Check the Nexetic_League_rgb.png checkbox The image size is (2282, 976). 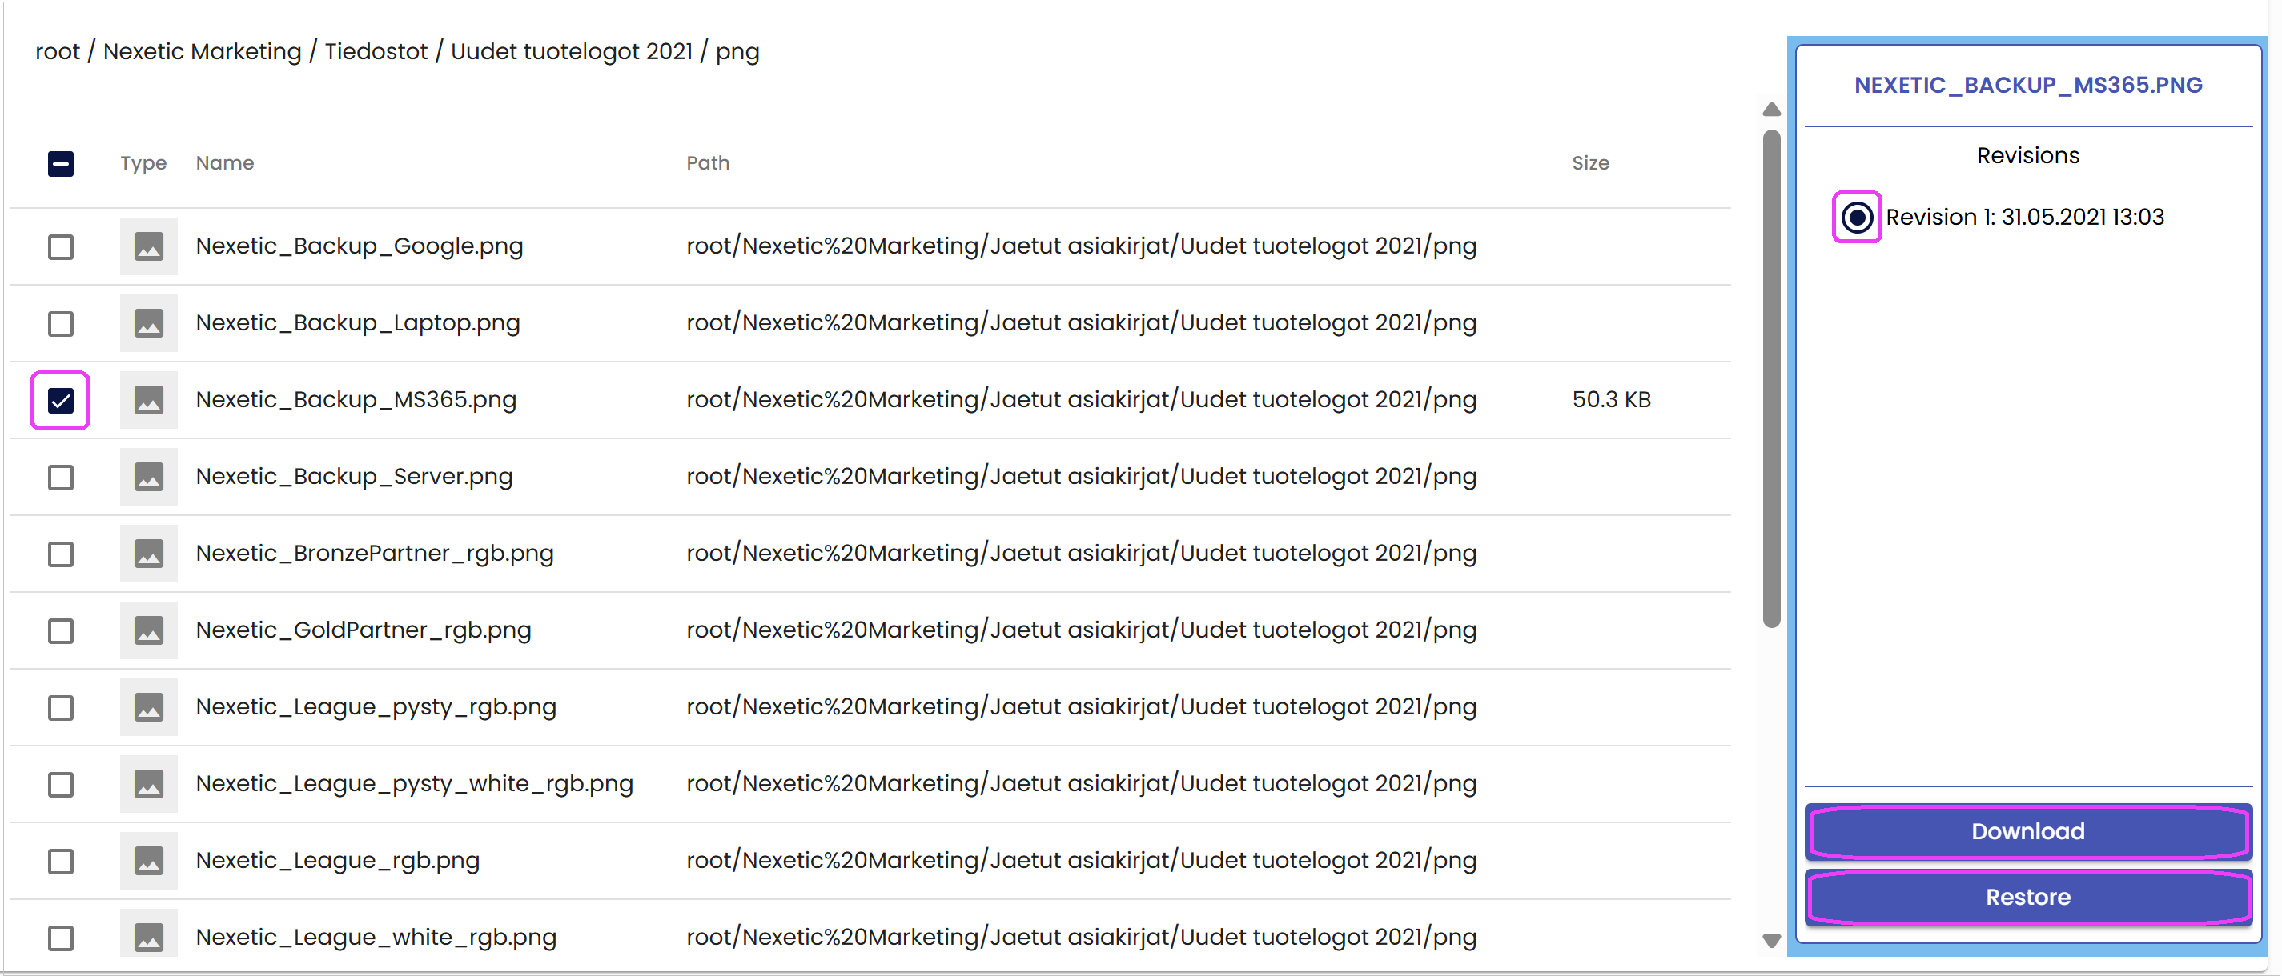60,862
